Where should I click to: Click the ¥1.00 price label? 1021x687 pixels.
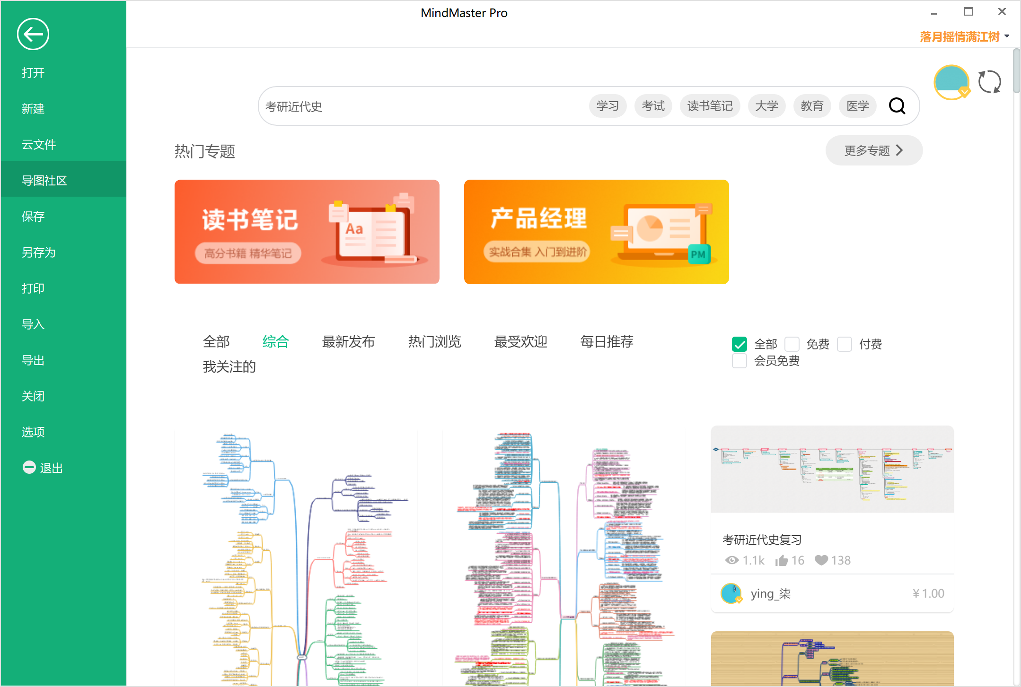[x=928, y=594]
